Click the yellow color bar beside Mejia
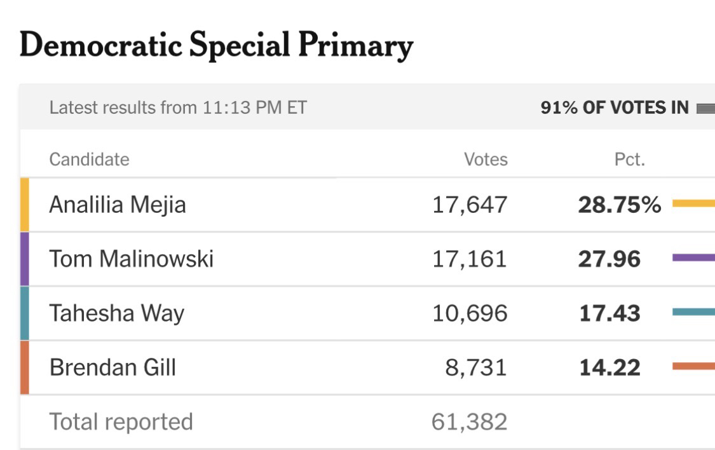This screenshot has width=715, height=450. click(24, 205)
